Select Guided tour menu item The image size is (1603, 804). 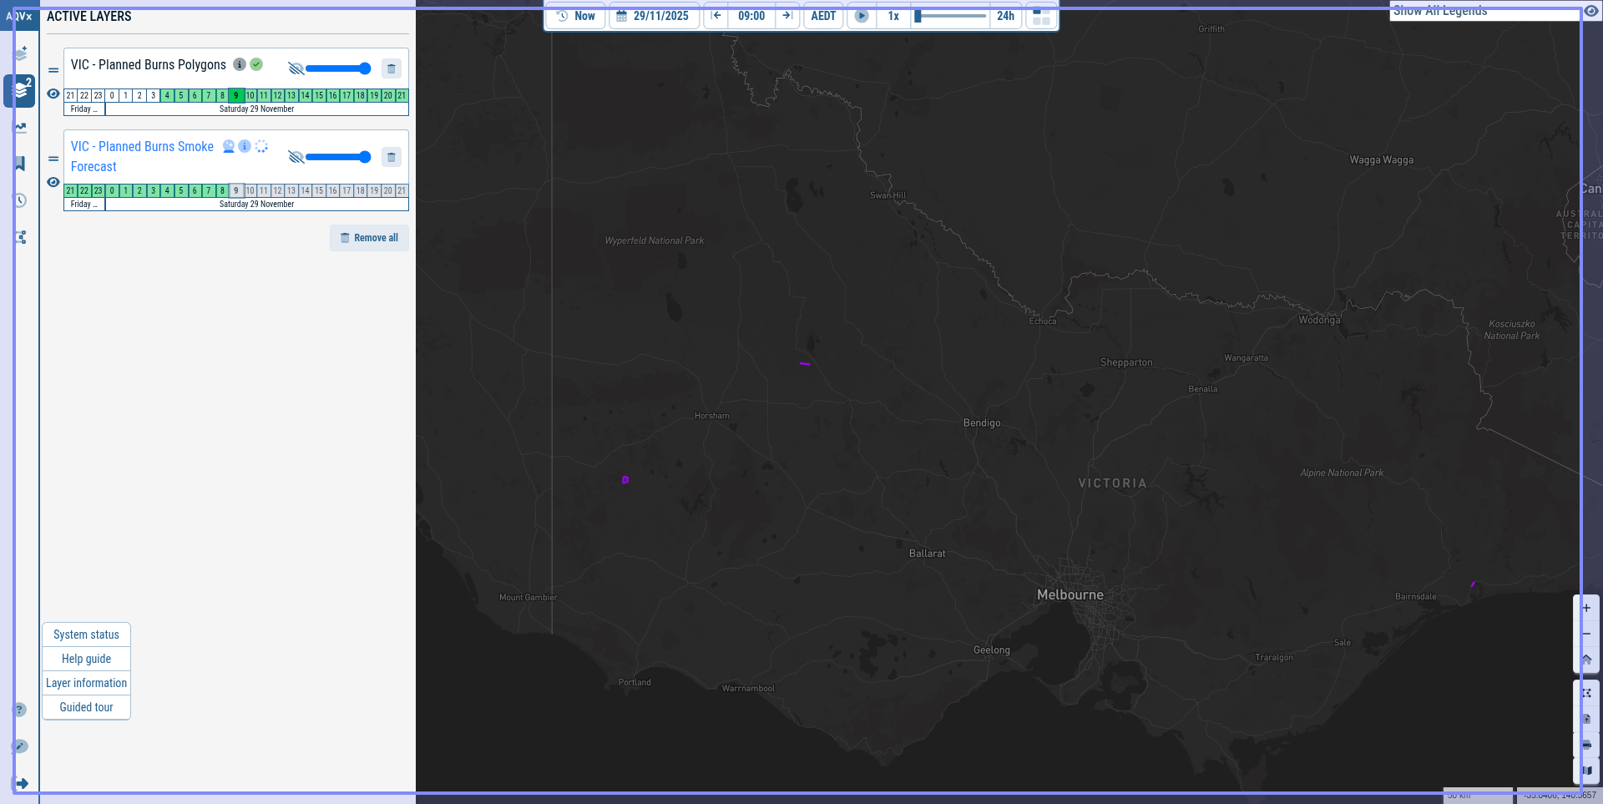[x=86, y=707]
